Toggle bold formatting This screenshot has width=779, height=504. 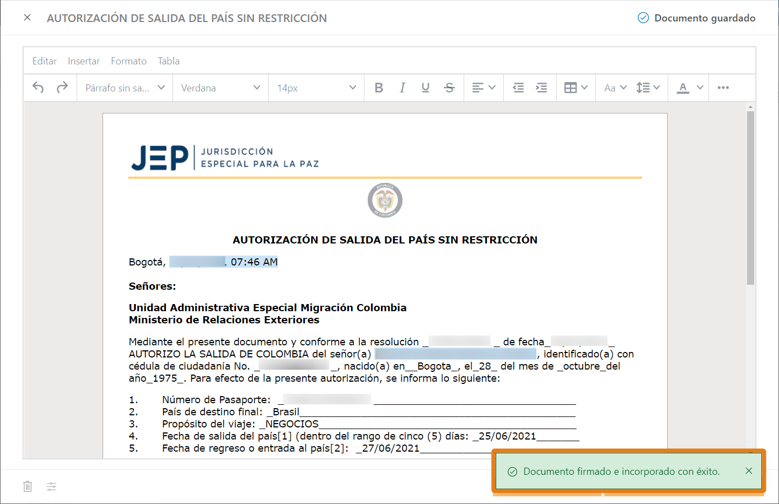379,88
